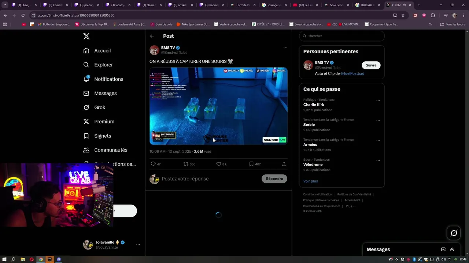Click the repost icon

tap(186, 164)
